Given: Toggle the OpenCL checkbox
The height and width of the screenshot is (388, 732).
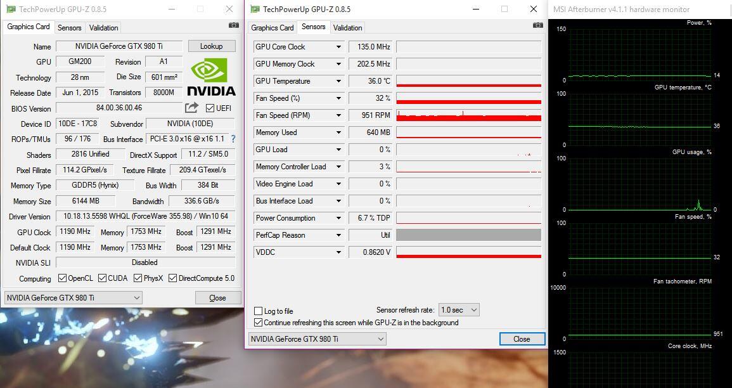Looking at the screenshot, I should point(62,278).
